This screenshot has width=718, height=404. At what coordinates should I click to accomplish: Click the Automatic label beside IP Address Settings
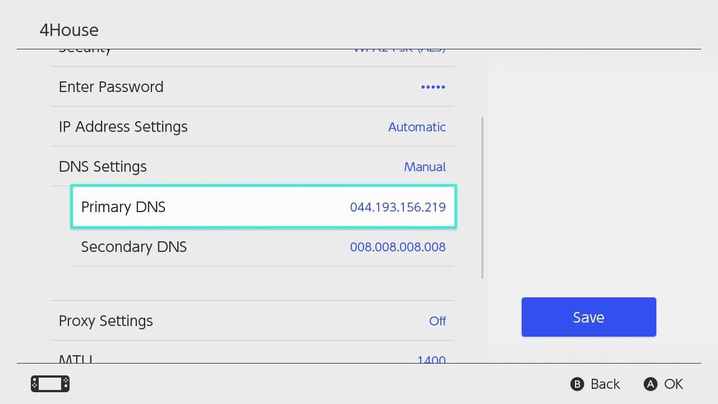click(417, 127)
